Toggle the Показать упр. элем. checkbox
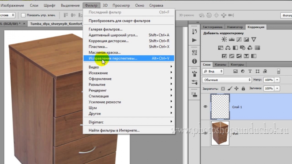292x164 pixels. 23,15
